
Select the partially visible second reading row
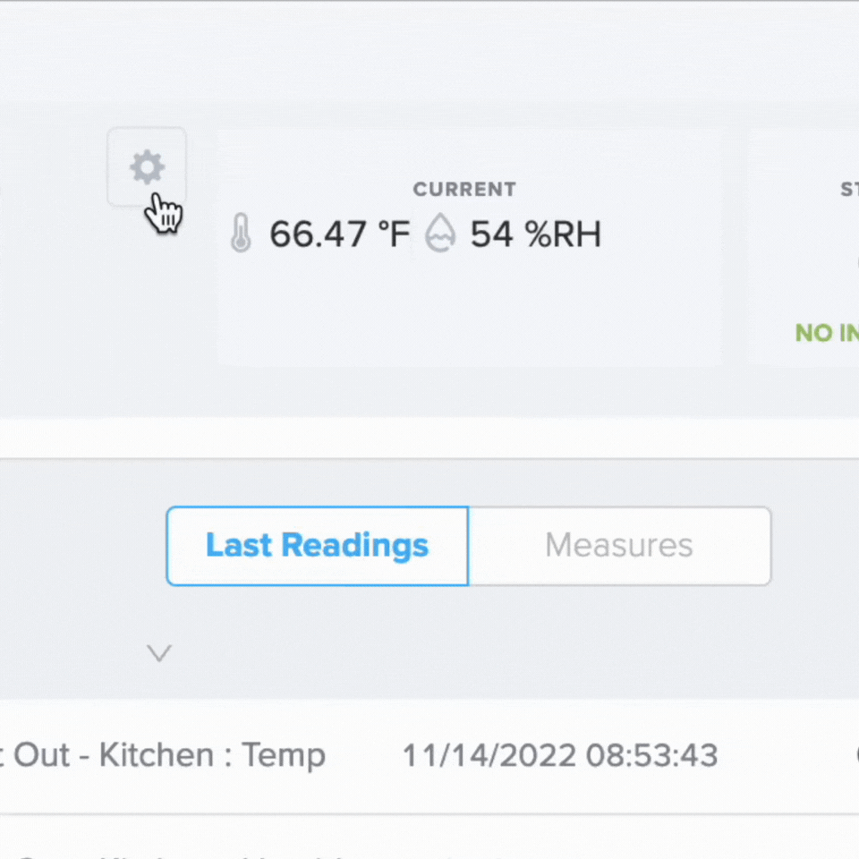coord(429,838)
